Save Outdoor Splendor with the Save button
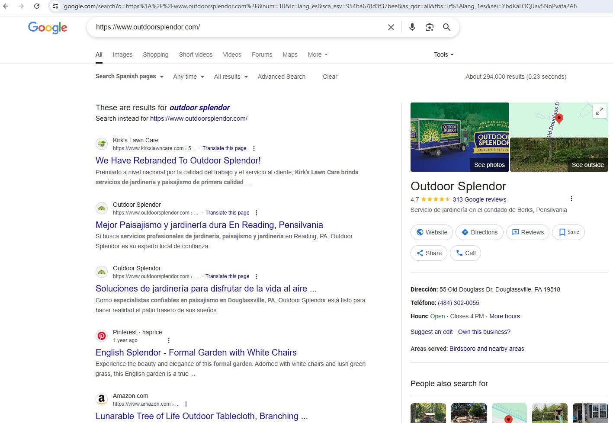The image size is (613, 423). point(568,232)
